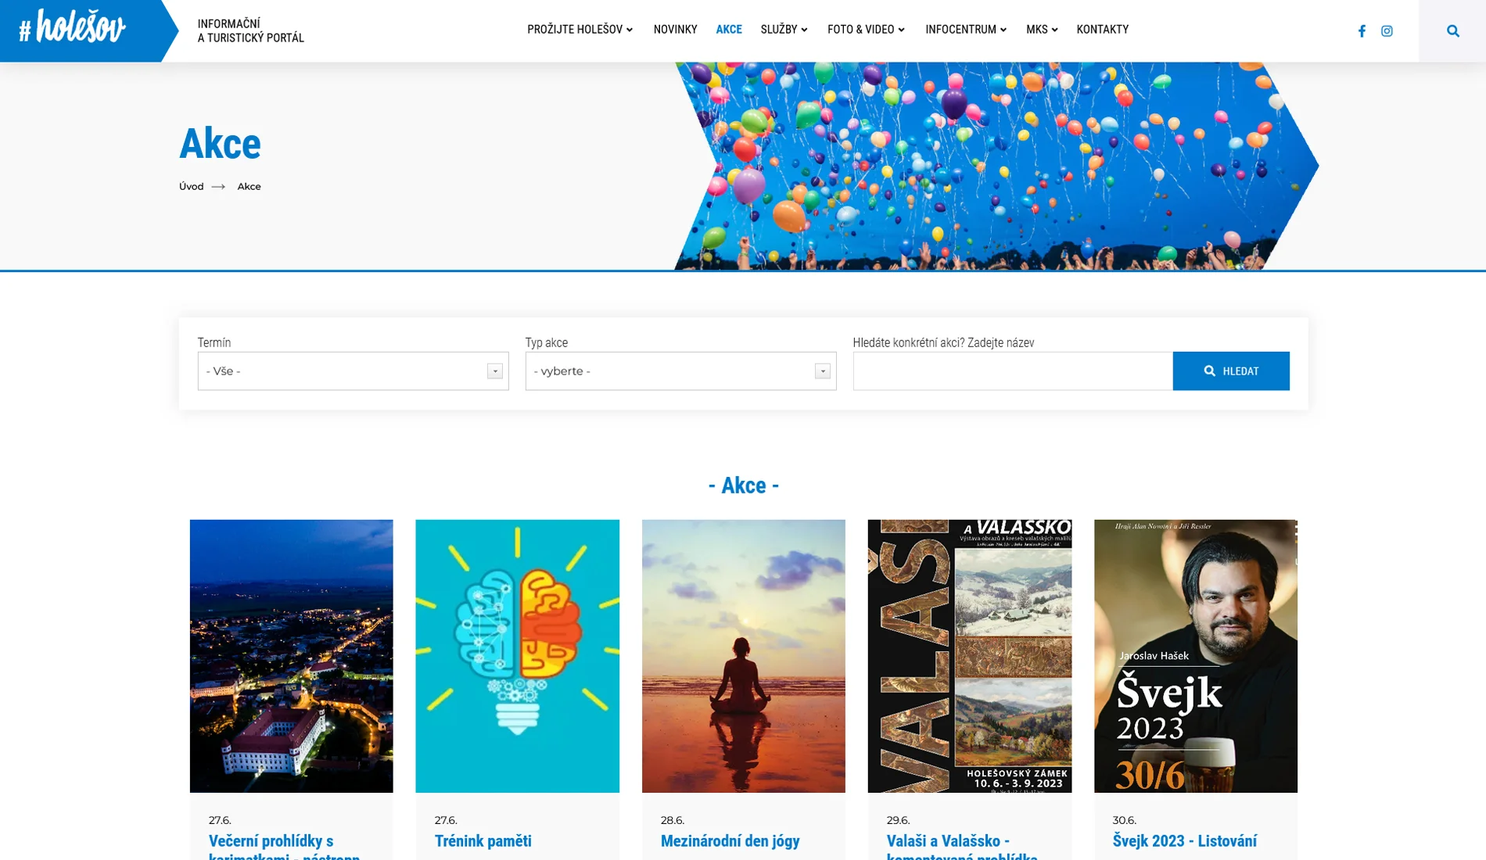Viewport: 1486px width, 860px height.
Task: Expand the Foto & Video menu
Action: click(866, 30)
